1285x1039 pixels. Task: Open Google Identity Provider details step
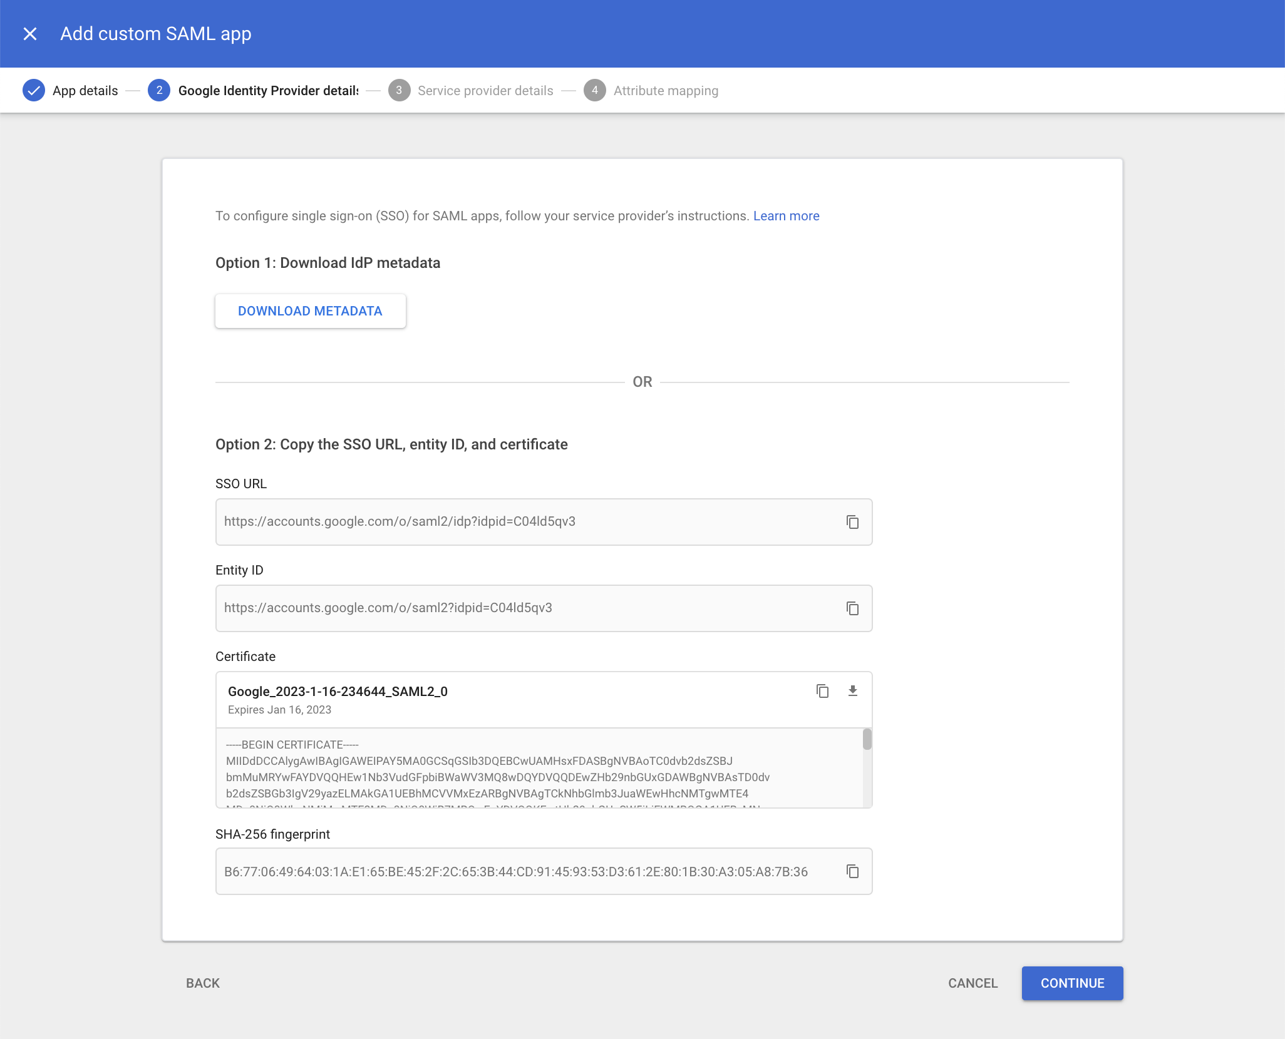268,91
